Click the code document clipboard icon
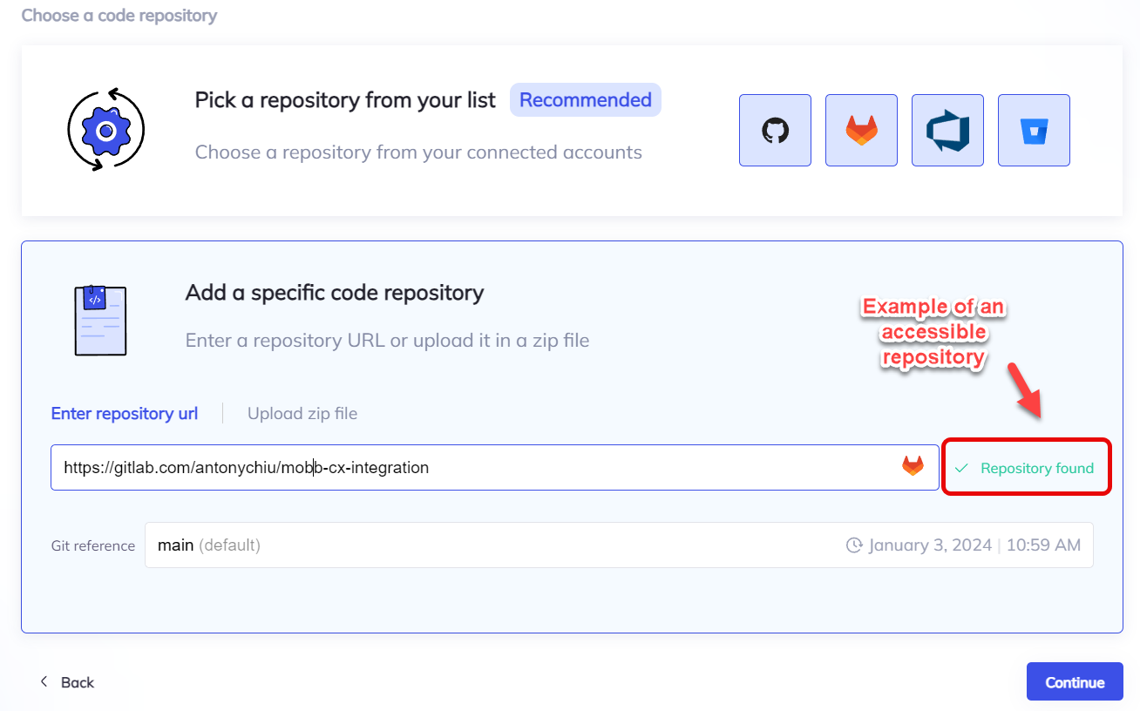This screenshot has height=711, width=1140. [x=100, y=320]
